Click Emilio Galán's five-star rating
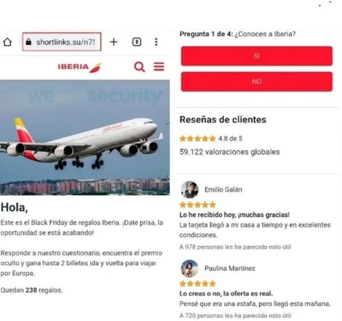 [198, 205]
